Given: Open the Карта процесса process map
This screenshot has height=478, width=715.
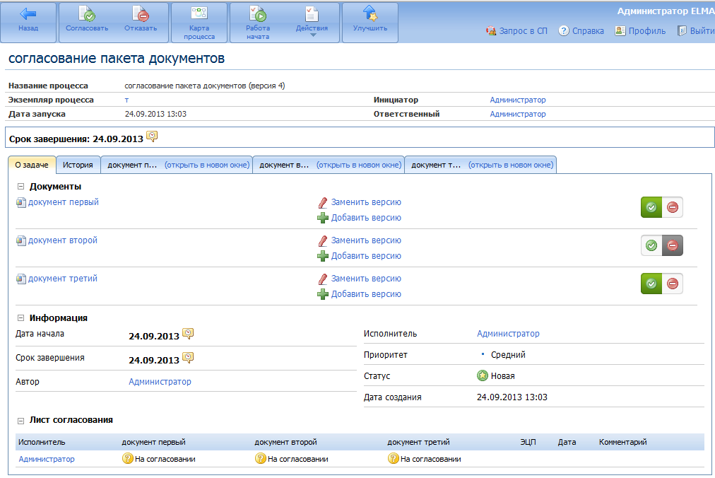Looking at the screenshot, I should [199, 14].
